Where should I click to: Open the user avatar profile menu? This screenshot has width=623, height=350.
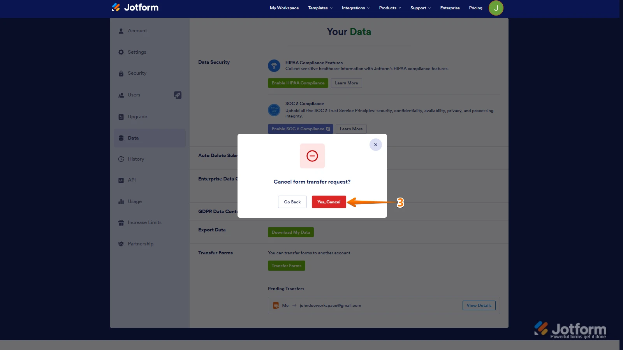[496, 8]
